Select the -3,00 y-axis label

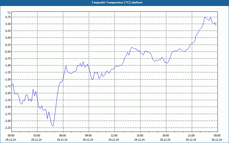pos(8,121)
